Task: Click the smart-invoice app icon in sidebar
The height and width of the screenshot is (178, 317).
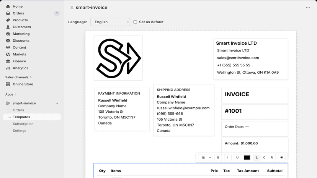Action: tap(8, 103)
